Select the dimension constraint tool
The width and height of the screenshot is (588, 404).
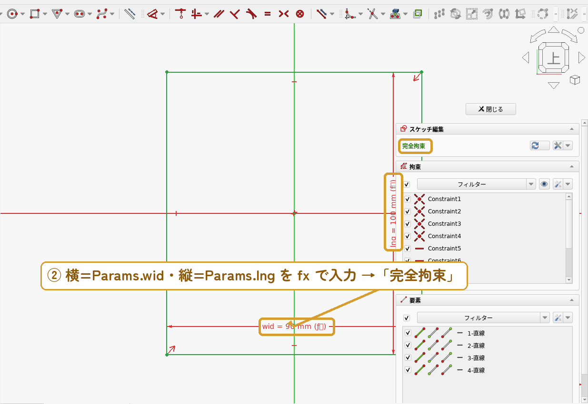pyautogui.click(x=152, y=14)
